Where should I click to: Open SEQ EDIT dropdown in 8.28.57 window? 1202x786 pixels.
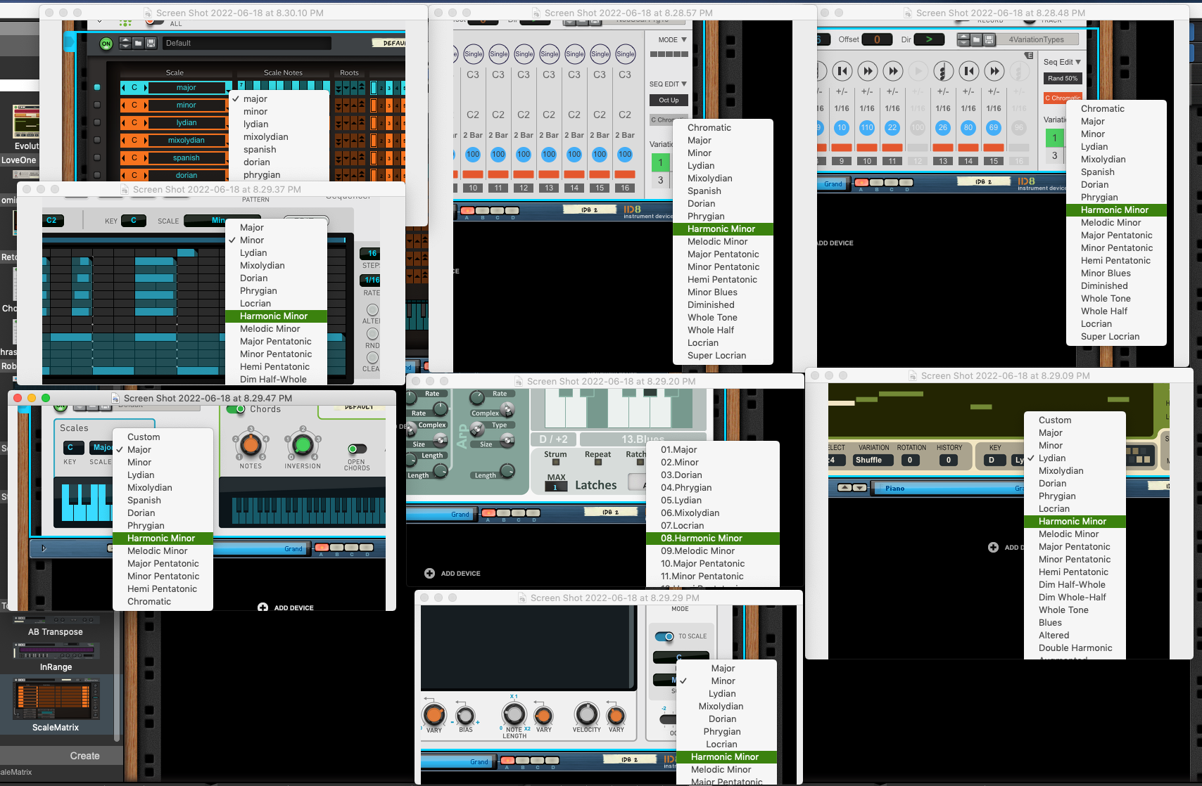click(x=668, y=84)
